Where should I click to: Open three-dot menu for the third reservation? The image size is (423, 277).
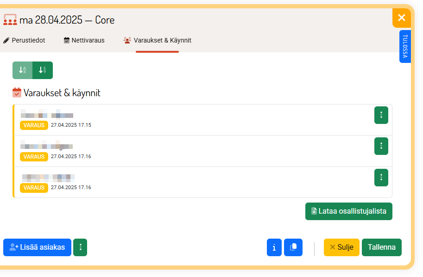(x=381, y=177)
